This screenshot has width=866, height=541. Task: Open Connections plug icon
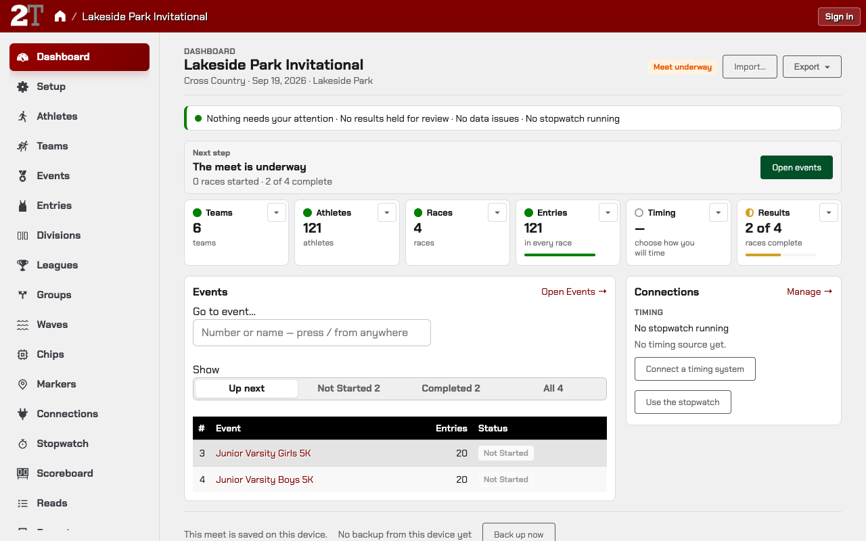click(23, 414)
